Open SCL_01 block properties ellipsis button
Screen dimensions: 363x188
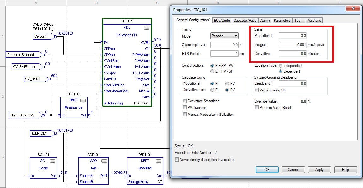(x=52, y=161)
